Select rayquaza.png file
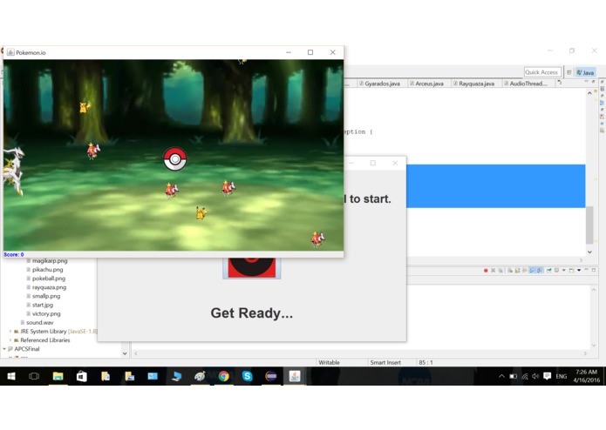Image resolution: width=606 pixels, height=430 pixels. click(x=49, y=287)
